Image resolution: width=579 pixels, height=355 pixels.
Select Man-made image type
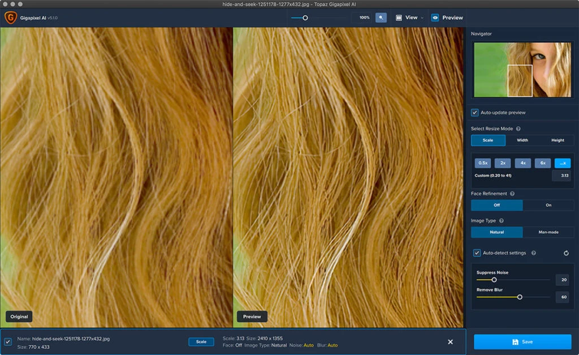click(548, 232)
